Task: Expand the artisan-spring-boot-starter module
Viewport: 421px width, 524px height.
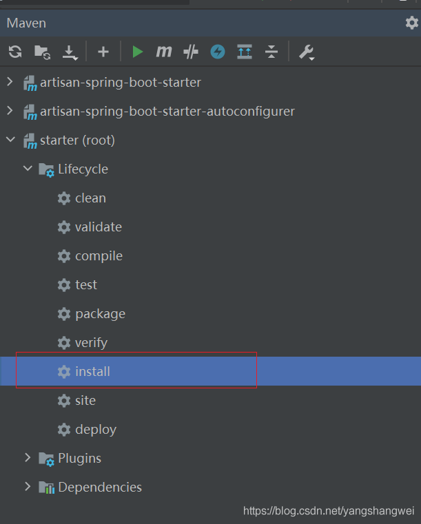Action: click(10, 83)
